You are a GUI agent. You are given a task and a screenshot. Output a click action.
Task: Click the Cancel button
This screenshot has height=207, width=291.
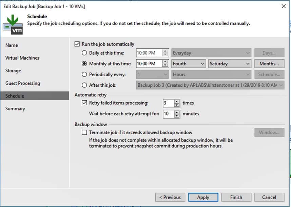(269, 197)
